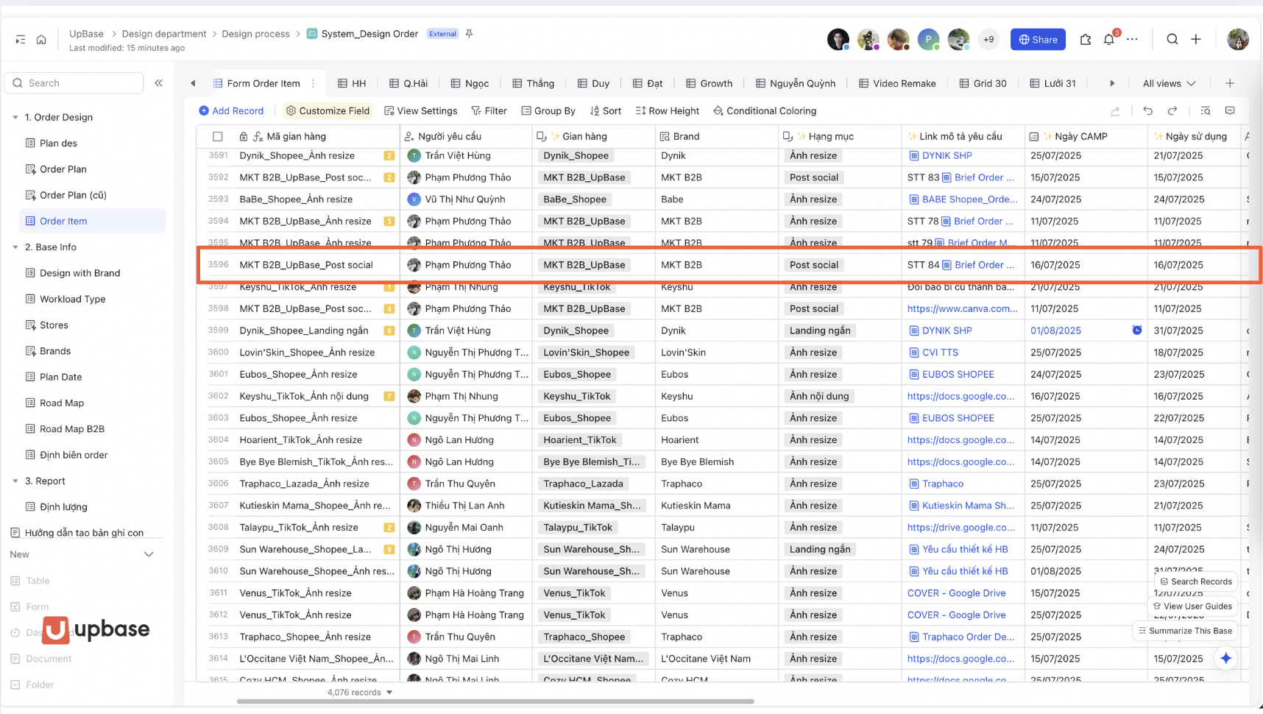
Task: Open the notifications bell
Action: (1108, 40)
